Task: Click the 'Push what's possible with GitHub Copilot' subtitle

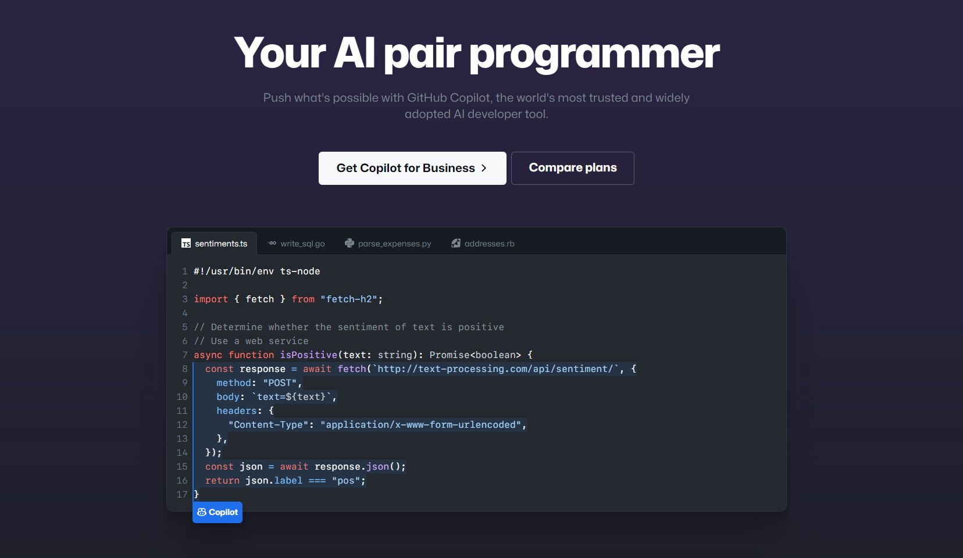Action: point(476,106)
